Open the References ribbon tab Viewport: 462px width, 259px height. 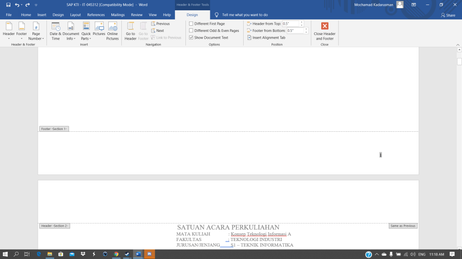pyautogui.click(x=96, y=15)
